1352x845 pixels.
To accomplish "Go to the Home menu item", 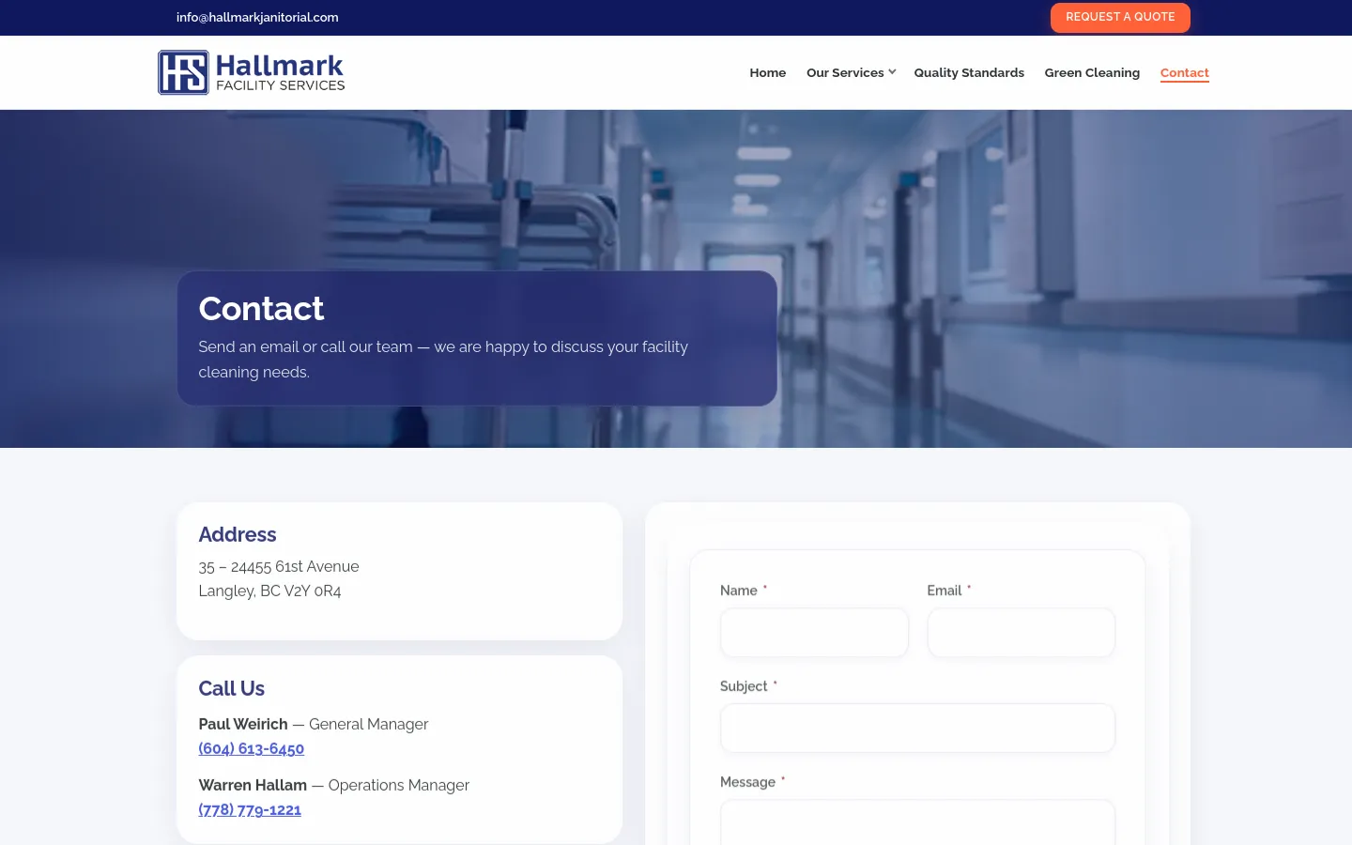I will (767, 72).
